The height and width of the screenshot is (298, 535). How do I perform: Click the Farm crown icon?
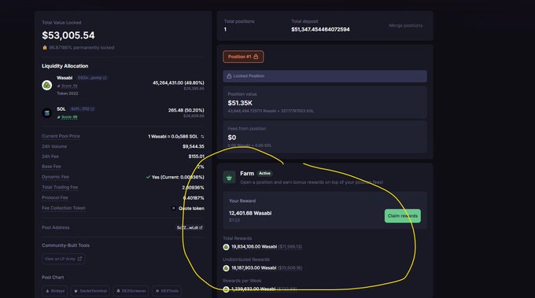[x=229, y=177]
